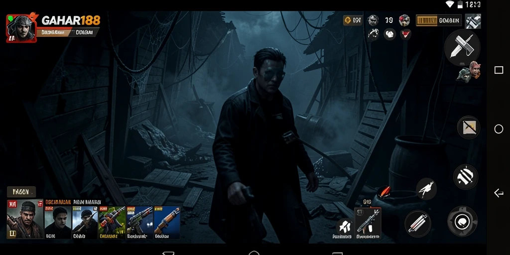Tap the white figure-with-weapon status icon
The image size is (510, 255).
pyautogui.click(x=374, y=34)
